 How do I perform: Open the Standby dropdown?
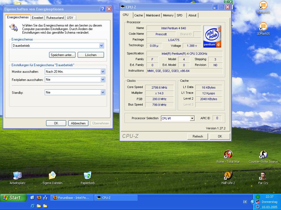103,92
